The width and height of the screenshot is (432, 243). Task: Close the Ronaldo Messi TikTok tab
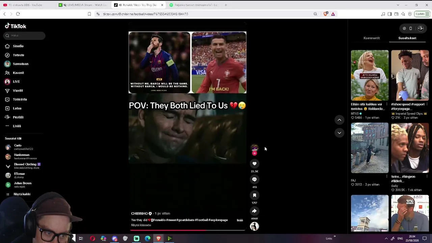(162, 5)
